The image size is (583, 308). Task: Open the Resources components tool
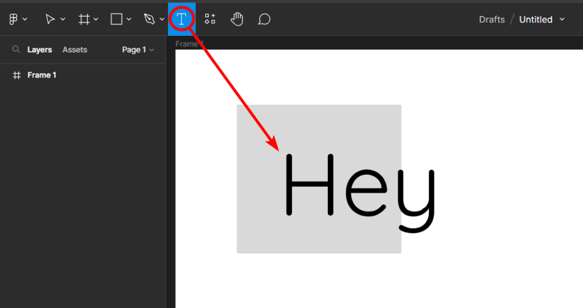point(210,19)
